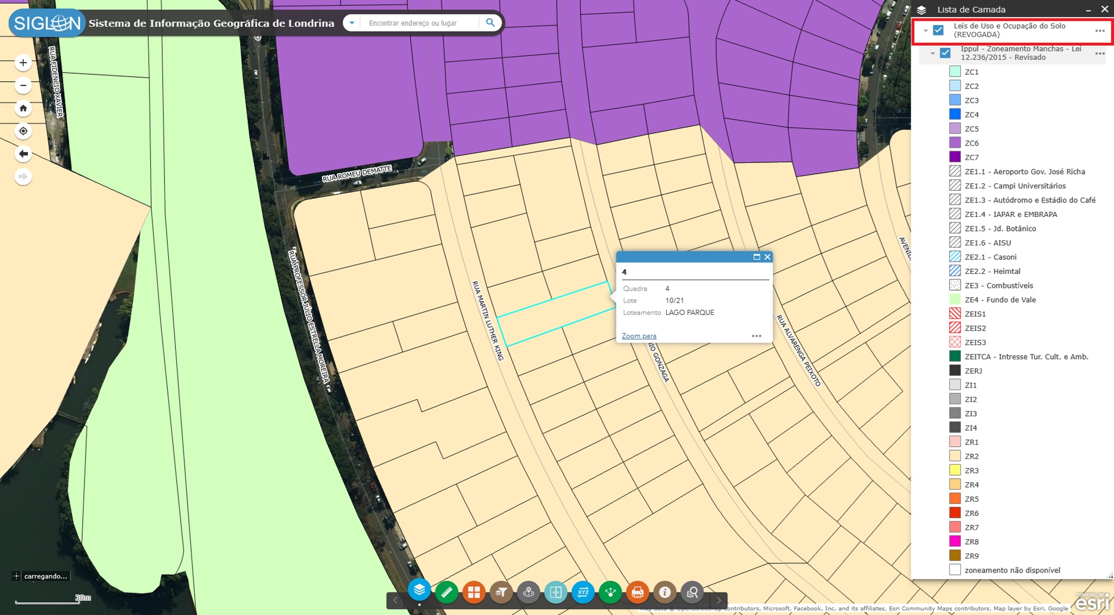
Task: Go back to previous map extent
Action: (x=23, y=154)
